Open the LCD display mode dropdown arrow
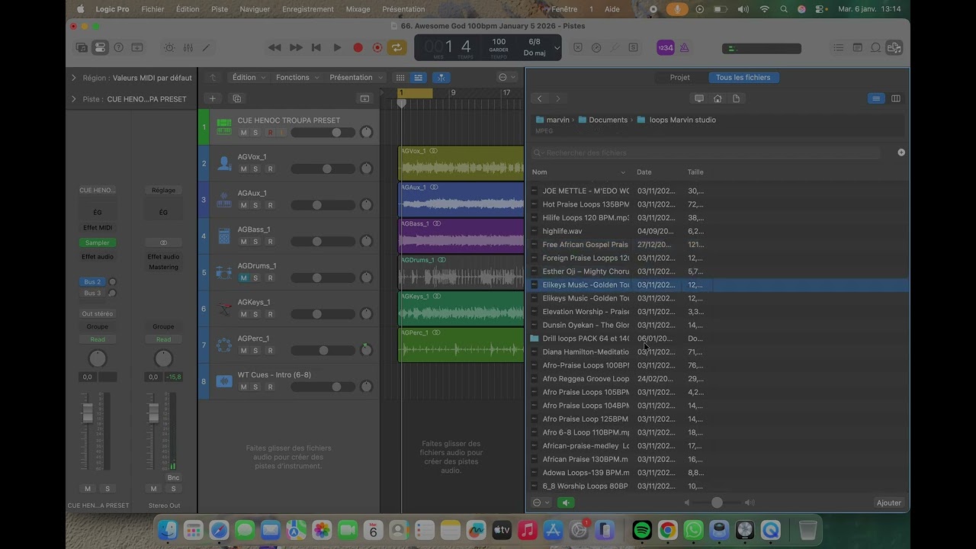Viewport: 976px width, 549px height. click(557, 47)
